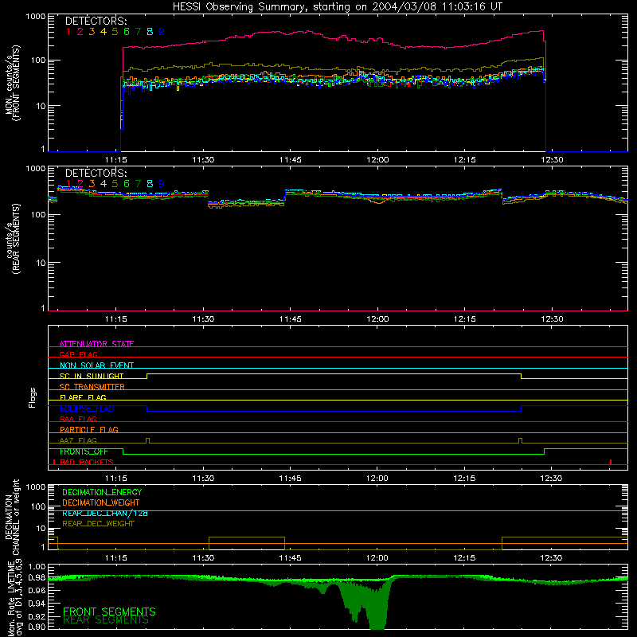The height and width of the screenshot is (637, 637).
Task: Select green detector number 6 in the front segments legend
Action: click(127, 32)
